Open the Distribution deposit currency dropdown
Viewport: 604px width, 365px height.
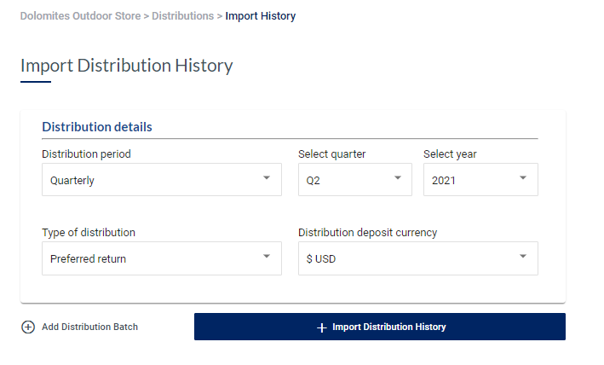pyautogui.click(x=418, y=258)
